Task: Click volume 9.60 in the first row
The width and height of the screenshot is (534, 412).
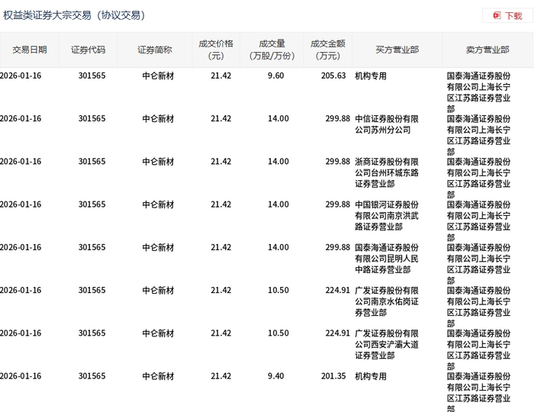Action: click(276, 76)
